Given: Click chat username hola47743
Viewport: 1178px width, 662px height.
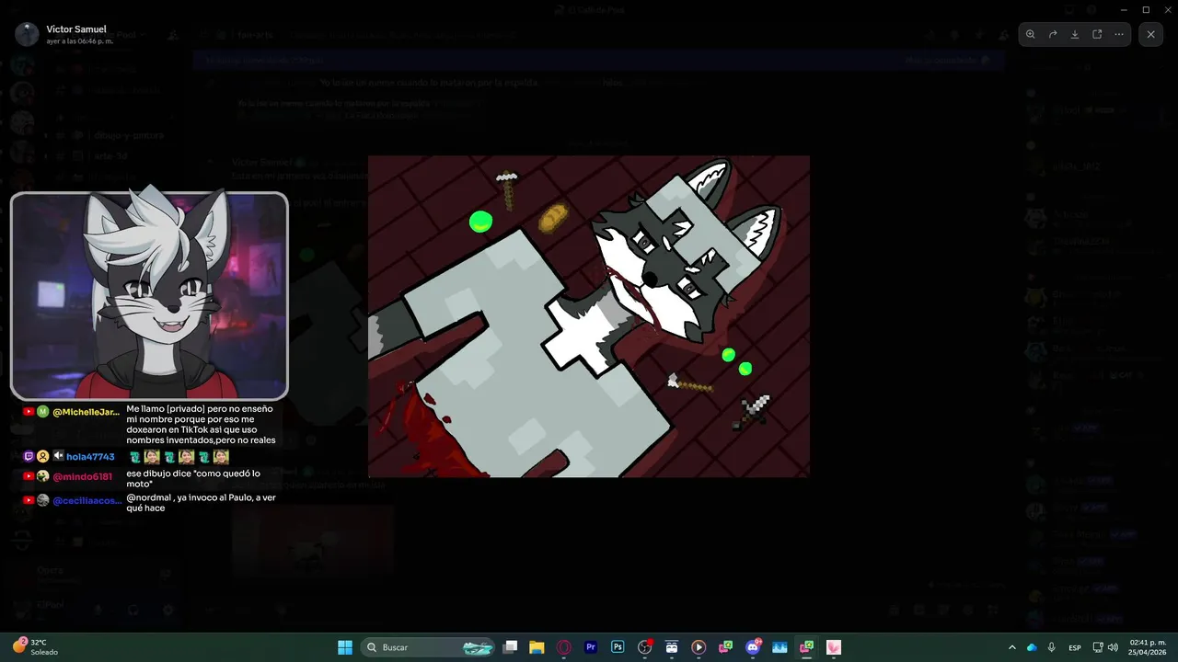Looking at the screenshot, I should [90, 456].
